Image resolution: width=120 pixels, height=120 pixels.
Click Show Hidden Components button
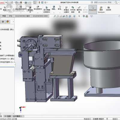coord(46,10)
